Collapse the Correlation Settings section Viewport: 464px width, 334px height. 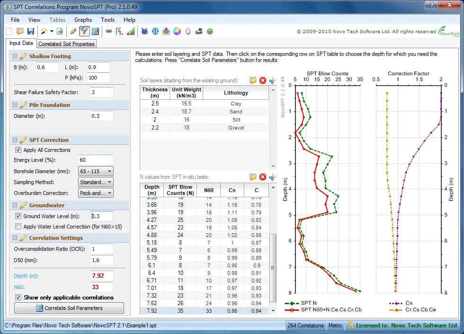[15, 237]
